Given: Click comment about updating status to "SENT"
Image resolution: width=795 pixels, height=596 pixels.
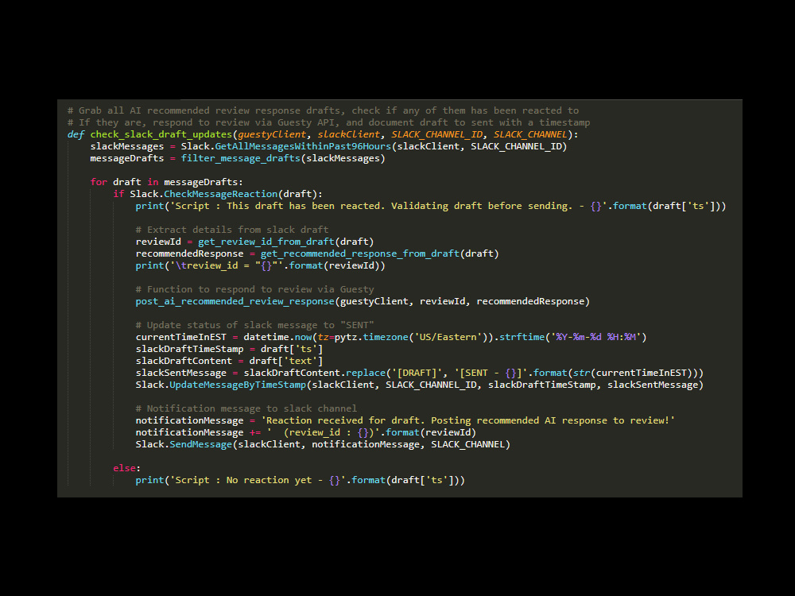Looking at the screenshot, I should [x=254, y=325].
